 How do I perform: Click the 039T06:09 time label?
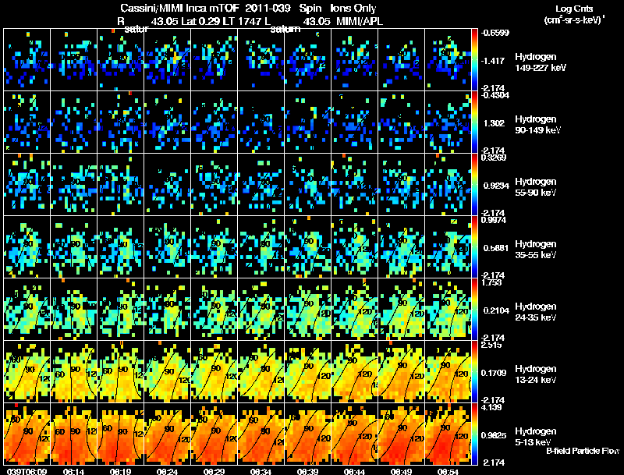(27, 471)
